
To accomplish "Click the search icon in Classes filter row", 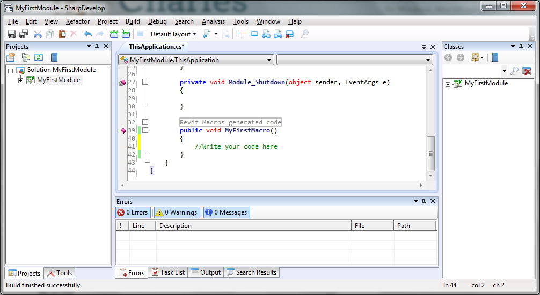I will (x=514, y=71).
